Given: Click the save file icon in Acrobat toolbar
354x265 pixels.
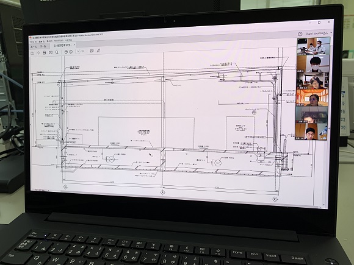Looking at the screenshot, I should pyautogui.click(x=32, y=53).
